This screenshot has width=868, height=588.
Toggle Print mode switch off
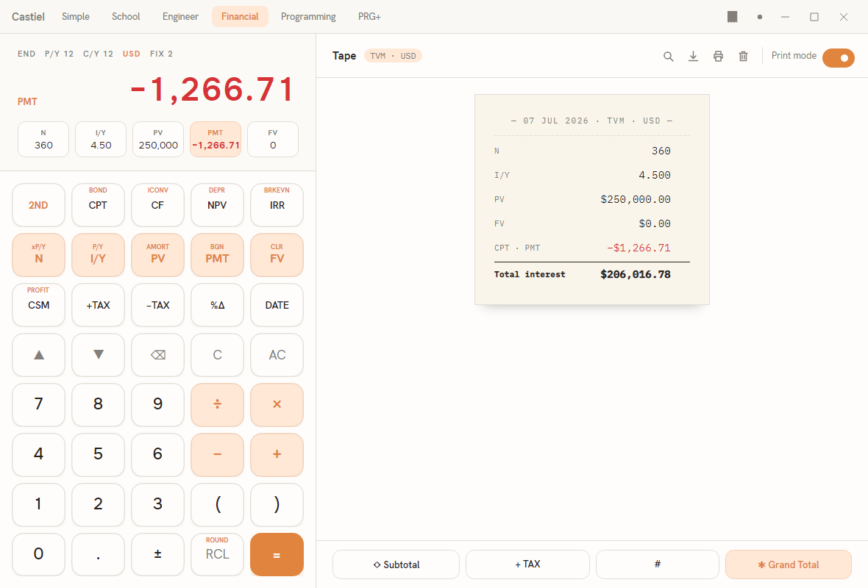point(838,57)
